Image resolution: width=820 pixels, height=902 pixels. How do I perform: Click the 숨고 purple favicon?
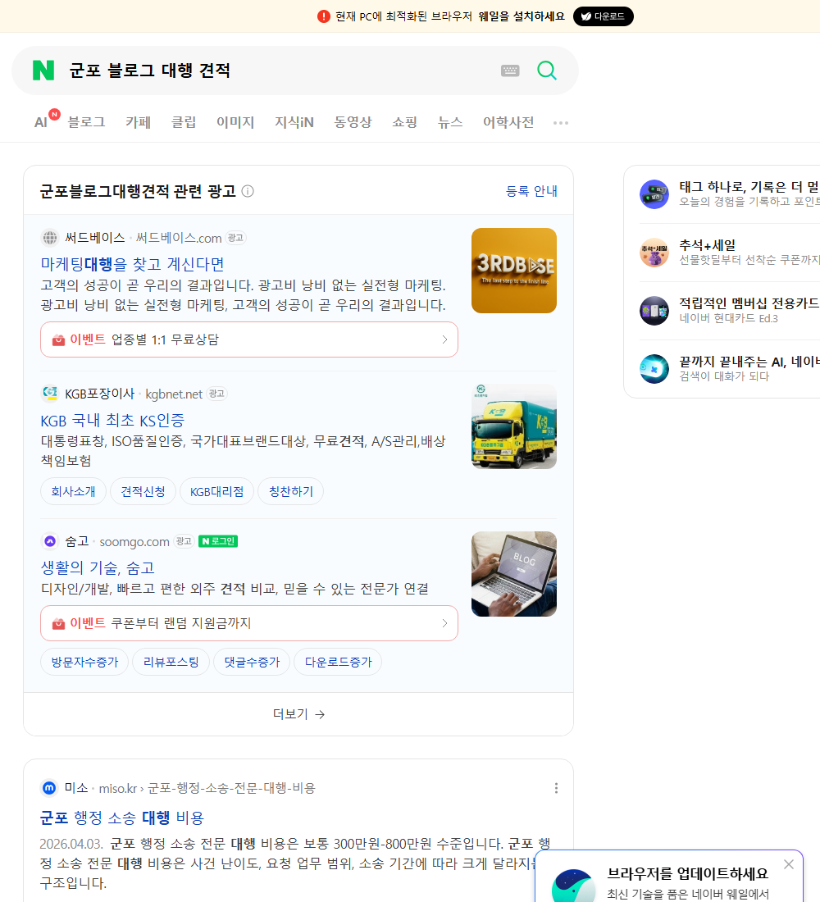(50, 541)
